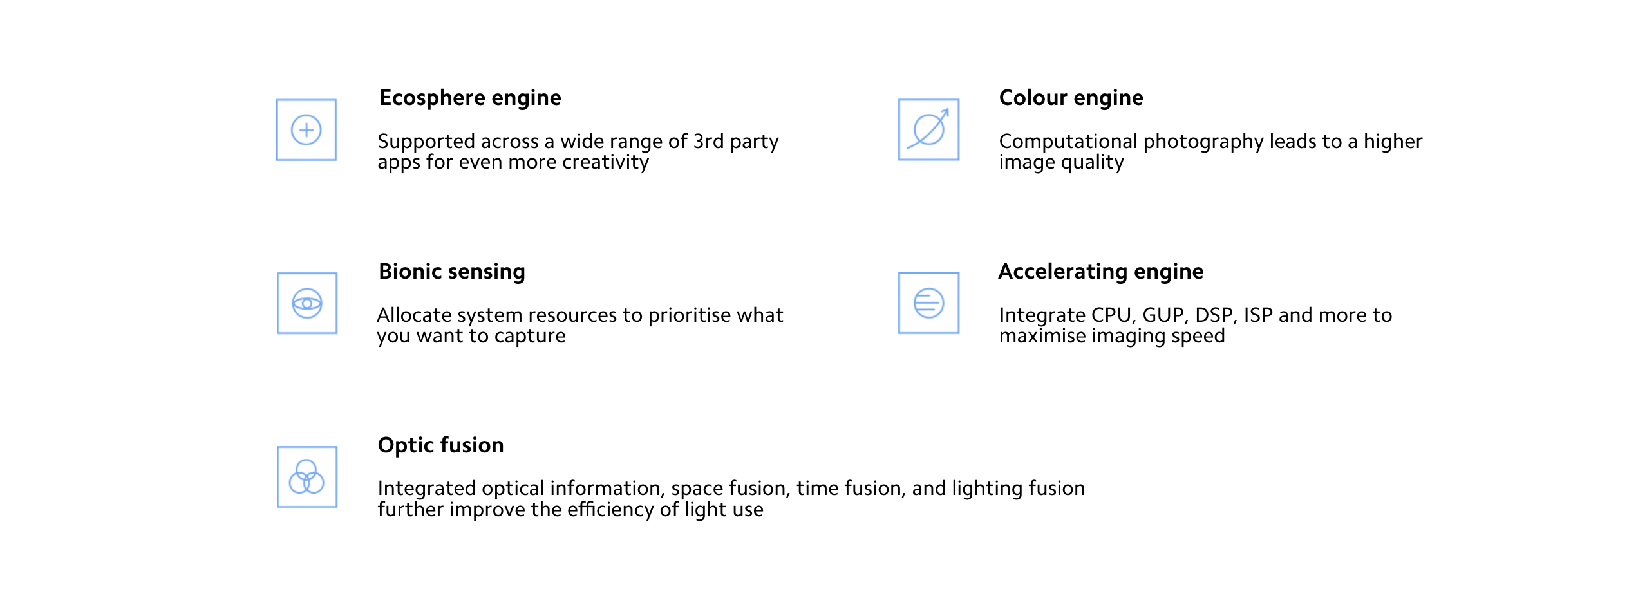Click the Accelerating engine striped-circle icon
Viewport: 1647px width, 605px height.
pos(928,303)
